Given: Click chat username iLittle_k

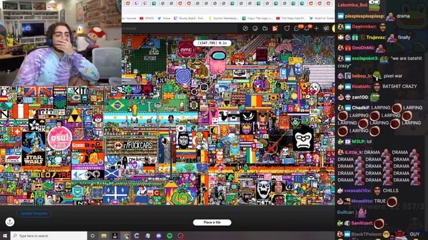Looking at the screenshot, I should pos(354,153).
